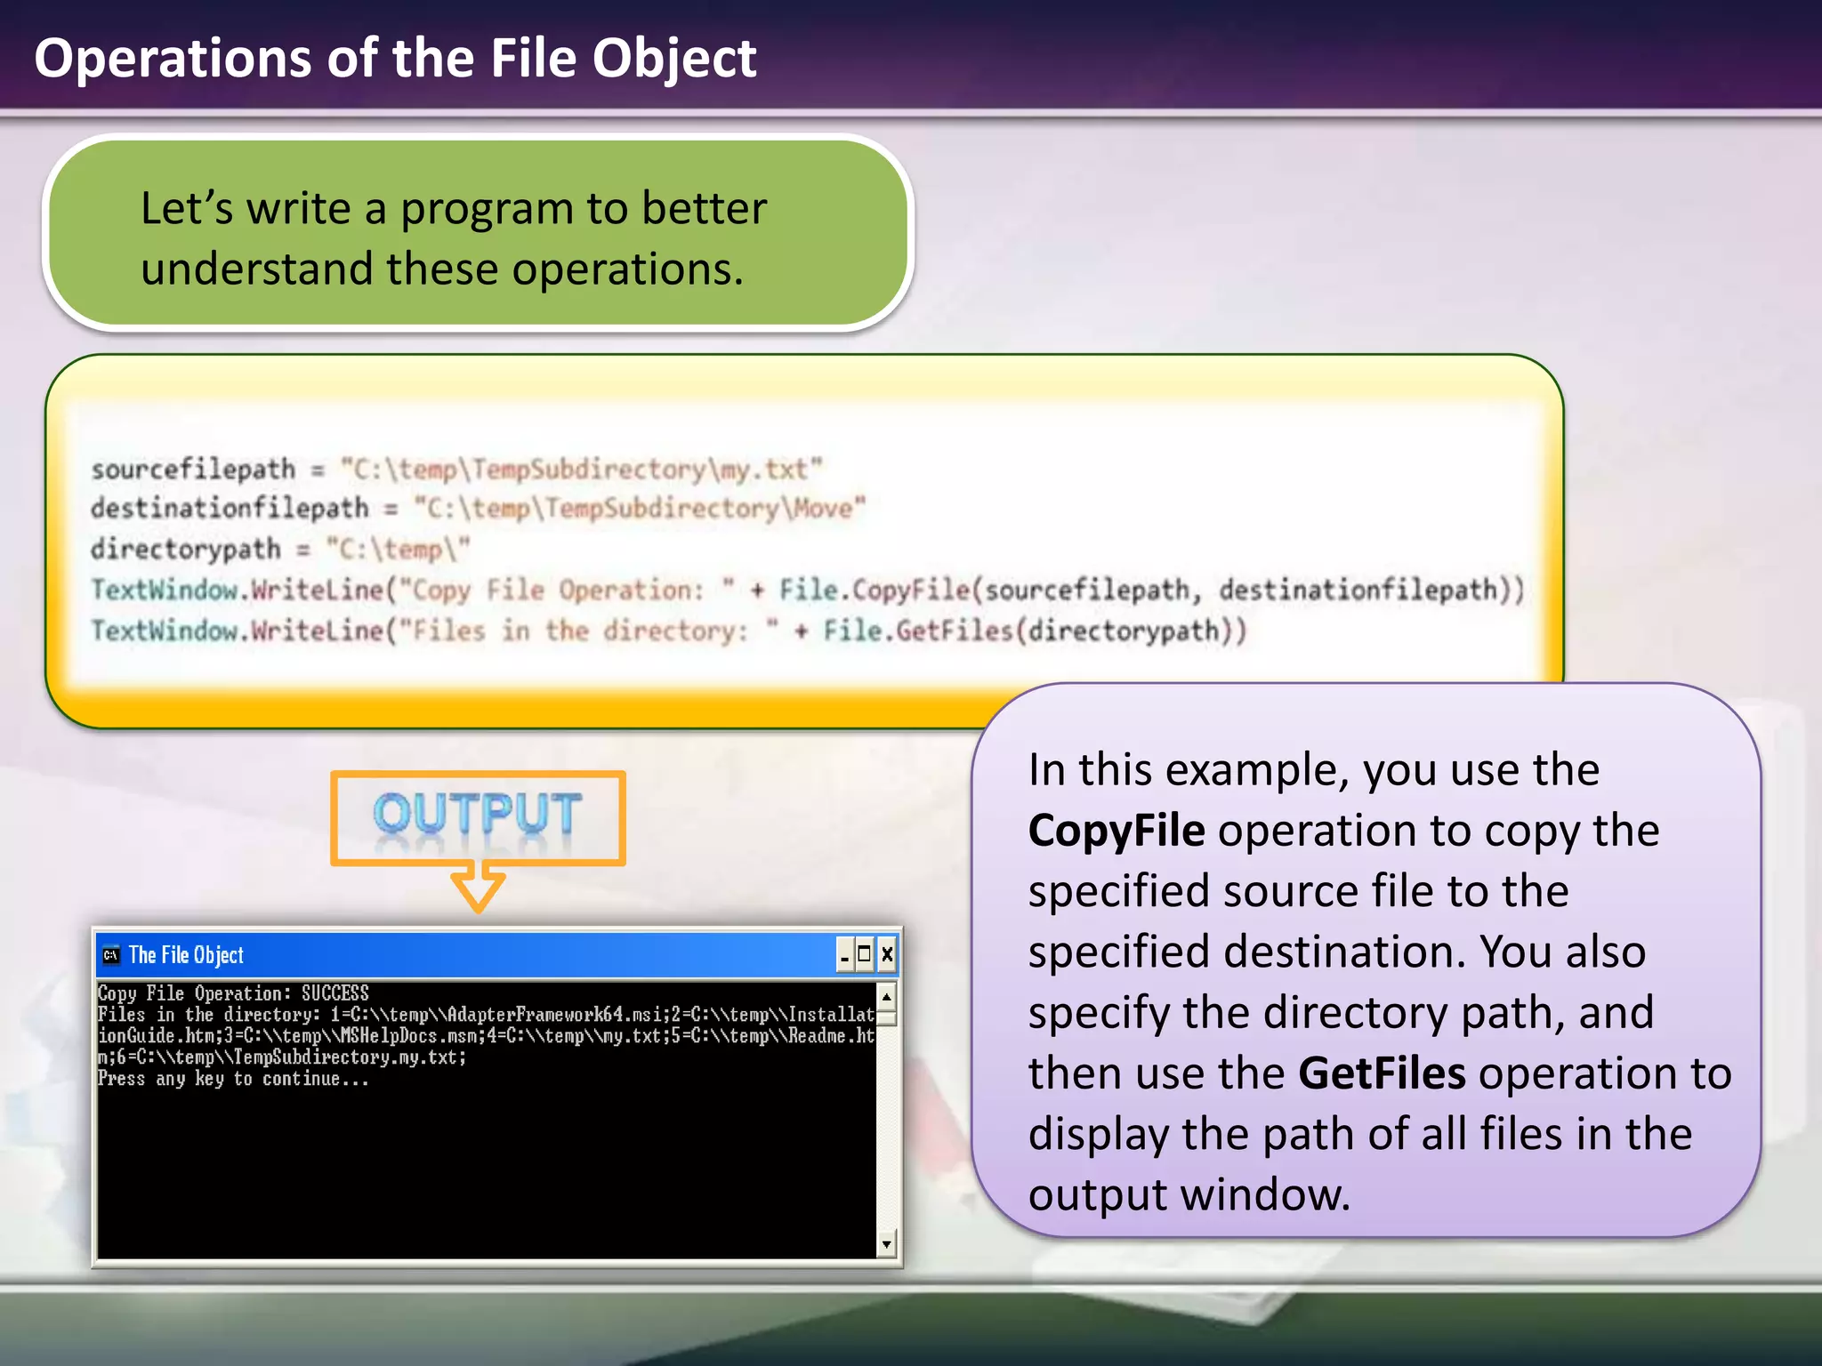
Task: Click the scroll up arrow in console window
Action: point(886,996)
